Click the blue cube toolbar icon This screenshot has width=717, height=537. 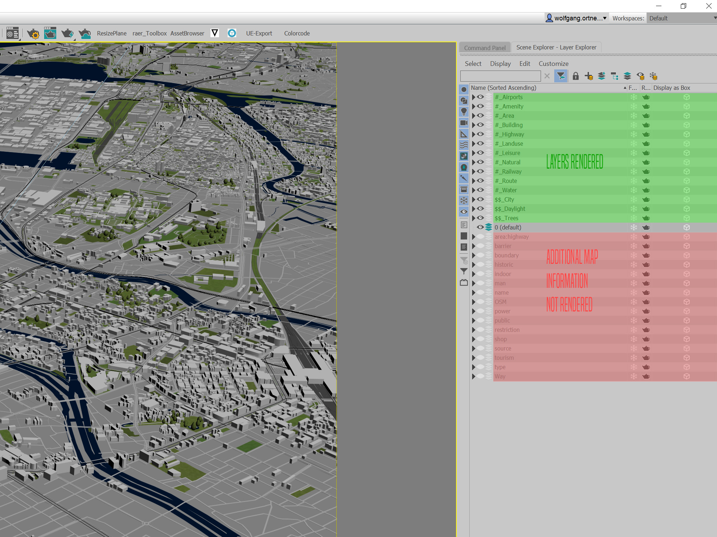click(x=232, y=33)
